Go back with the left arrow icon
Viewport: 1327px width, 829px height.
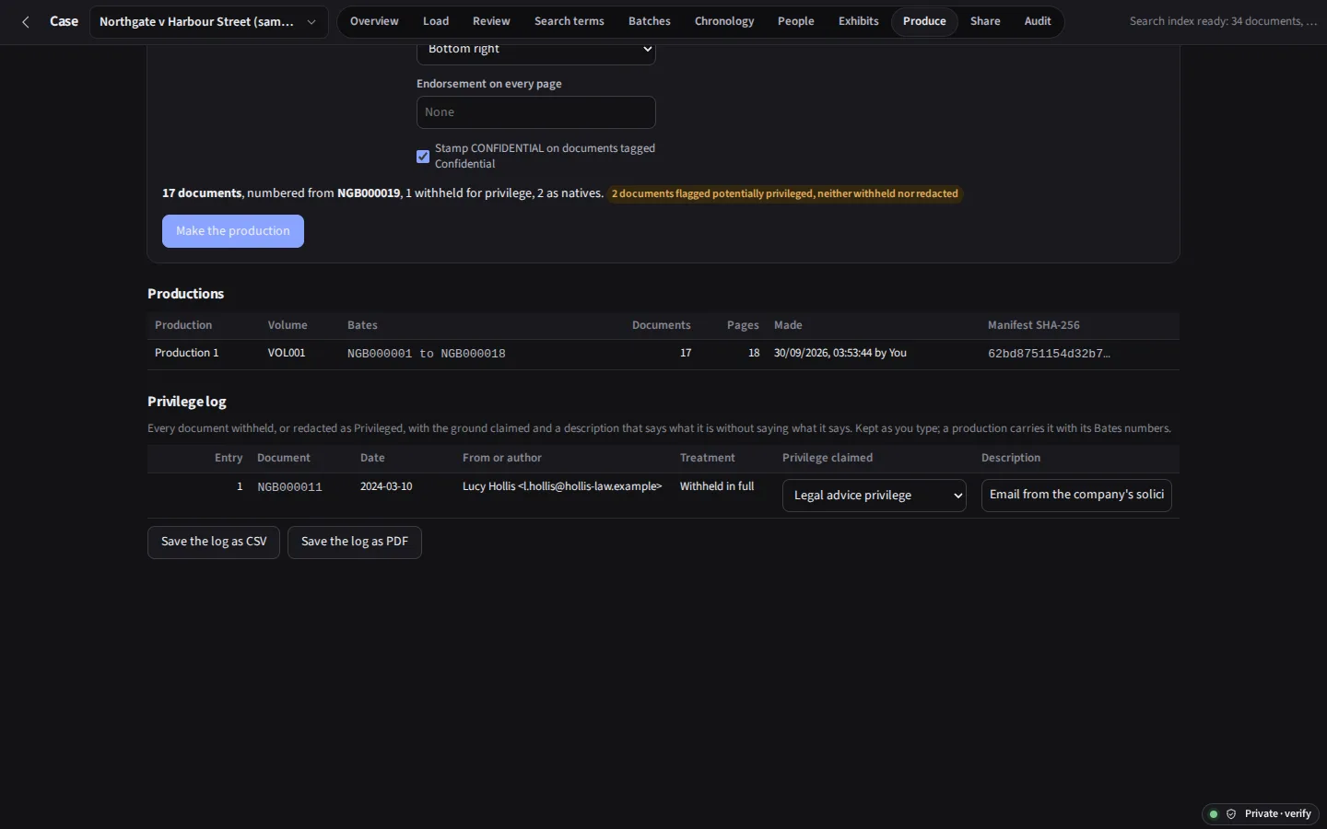[x=26, y=22]
